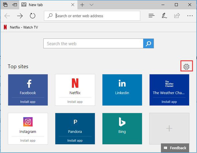Screen dimensions: 197x153
Task: Install the Facebook app
Action: [x=28, y=102]
